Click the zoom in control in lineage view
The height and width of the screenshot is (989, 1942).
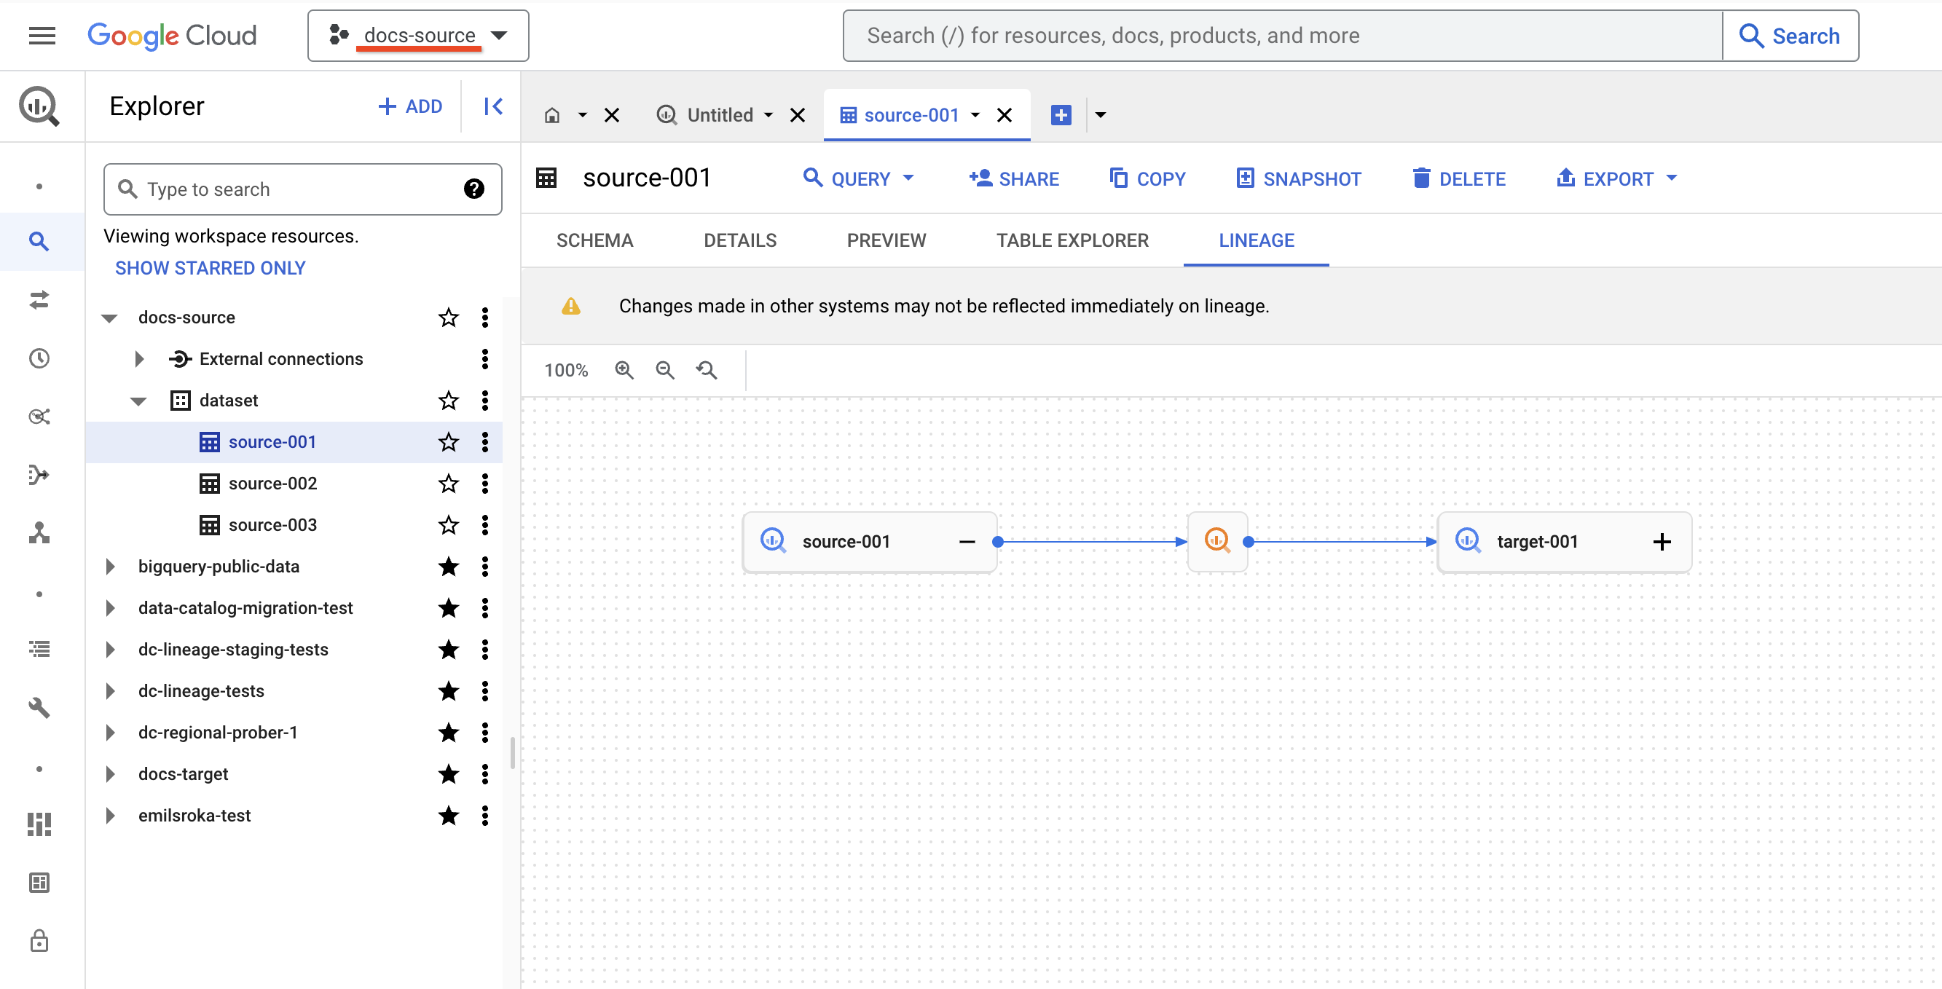[626, 370]
